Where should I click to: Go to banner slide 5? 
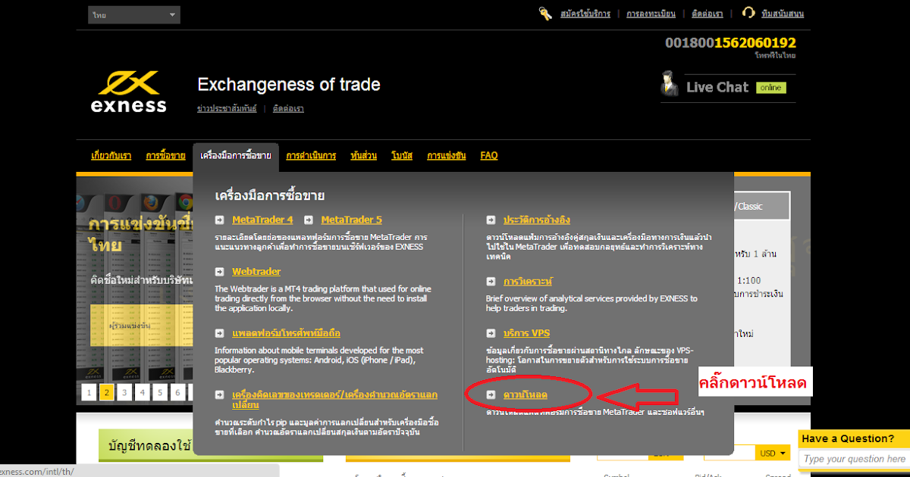[162, 391]
